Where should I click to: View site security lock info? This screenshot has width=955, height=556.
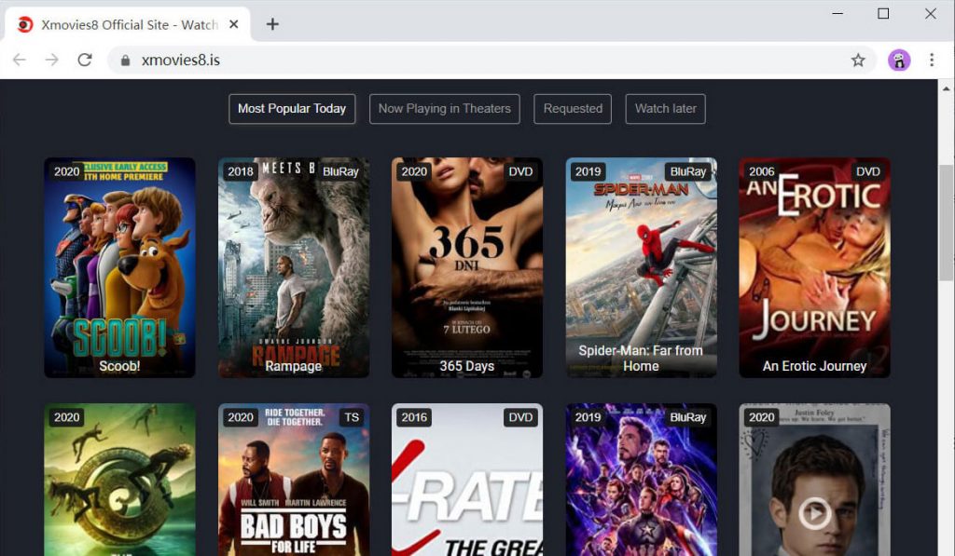126,61
